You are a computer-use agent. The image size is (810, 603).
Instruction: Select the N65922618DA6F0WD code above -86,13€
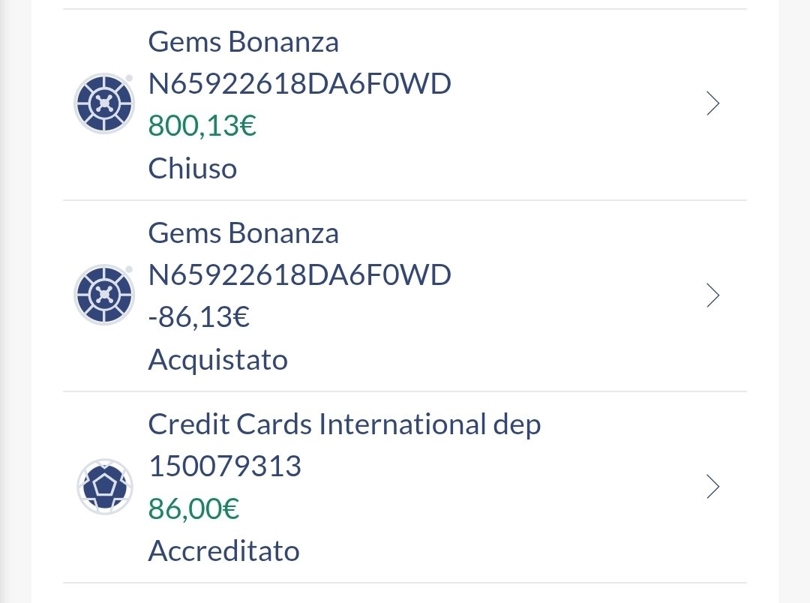point(300,275)
